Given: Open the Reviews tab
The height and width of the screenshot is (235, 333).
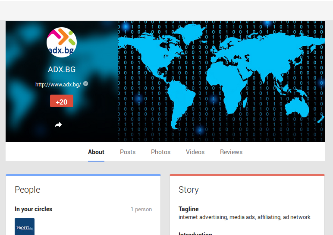Looking at the screenshot, I should click(x=231, y=152).
